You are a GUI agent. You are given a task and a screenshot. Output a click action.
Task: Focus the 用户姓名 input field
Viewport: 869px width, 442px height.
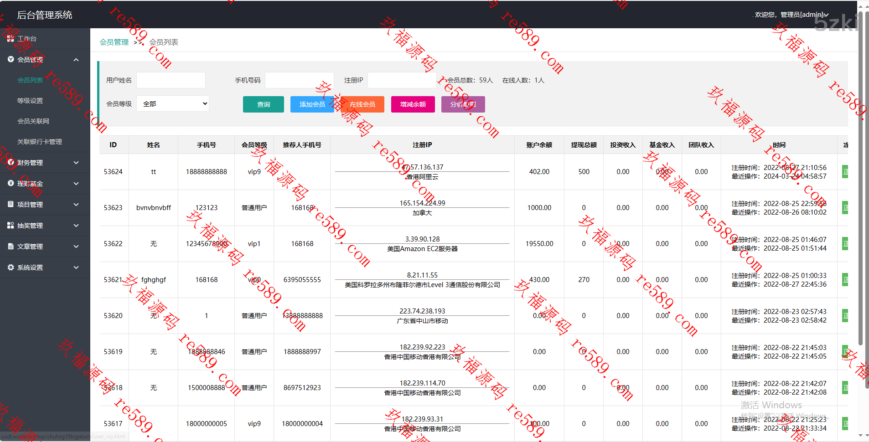tap(171, 80)
